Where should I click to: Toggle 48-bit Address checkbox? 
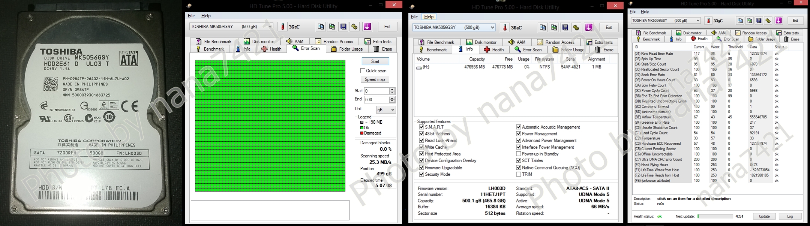(421, 134)
